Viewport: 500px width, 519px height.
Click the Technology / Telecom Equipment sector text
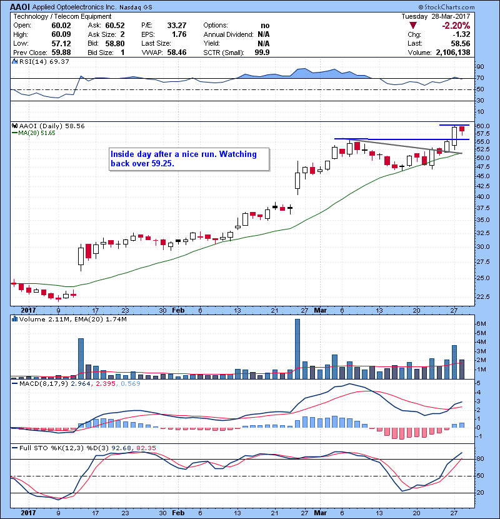[62, 16]
